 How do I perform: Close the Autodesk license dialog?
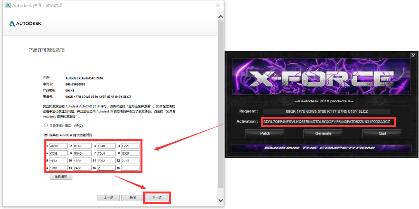coord(218,5)
